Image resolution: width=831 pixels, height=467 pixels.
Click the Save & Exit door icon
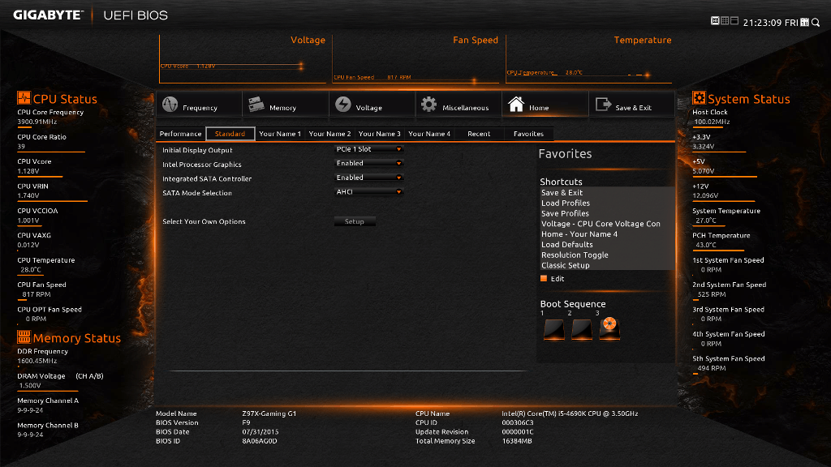click(603, 105)
